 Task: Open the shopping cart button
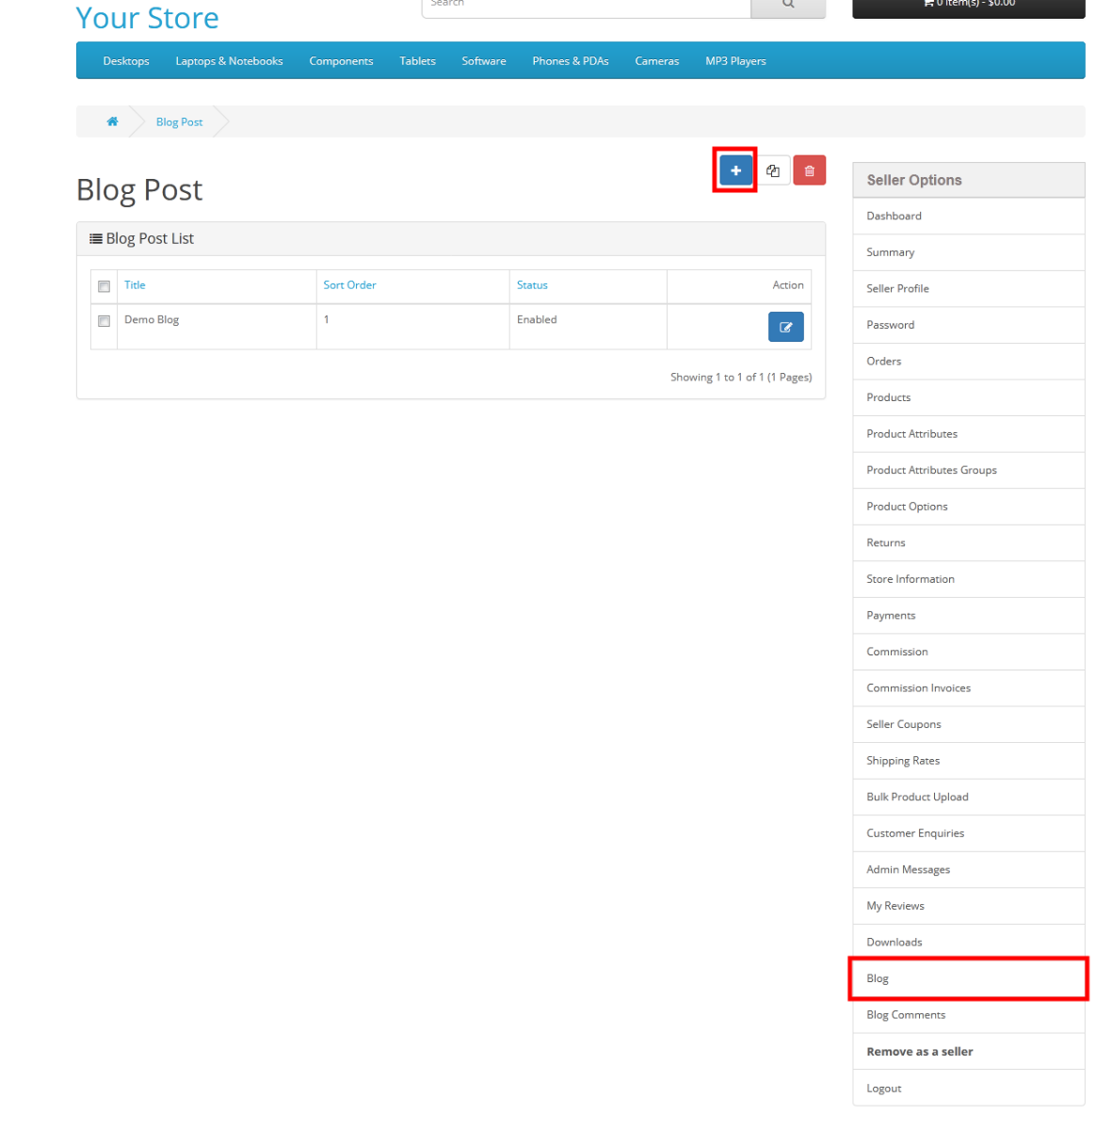pyautogui.click(x=968, y=5)
